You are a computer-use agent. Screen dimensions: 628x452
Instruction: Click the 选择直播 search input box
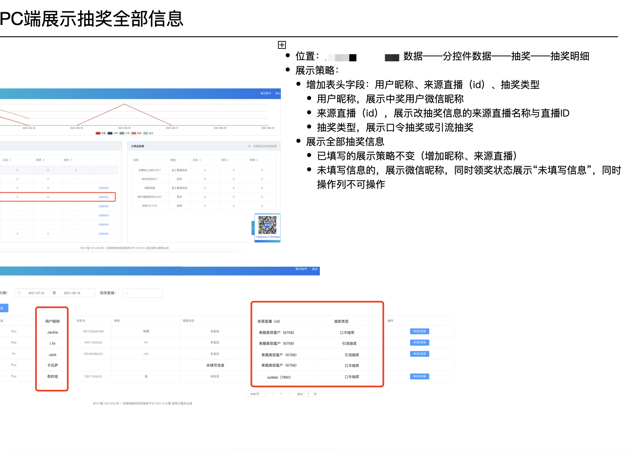click(x=143, y=293)
